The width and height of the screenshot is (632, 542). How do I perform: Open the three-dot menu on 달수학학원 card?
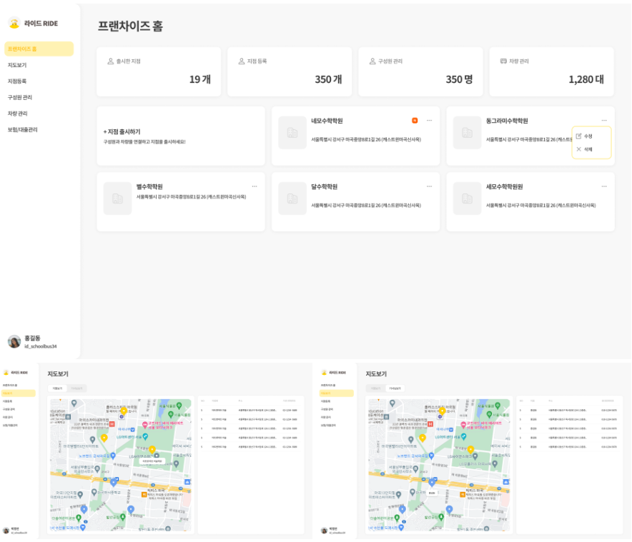(429, 186)
